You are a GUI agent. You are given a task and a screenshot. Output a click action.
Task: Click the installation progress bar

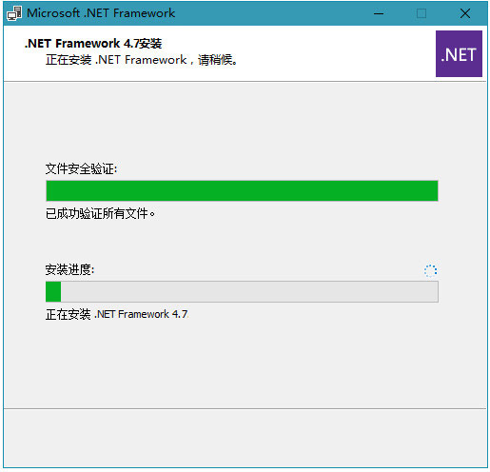tap(242, 291)
